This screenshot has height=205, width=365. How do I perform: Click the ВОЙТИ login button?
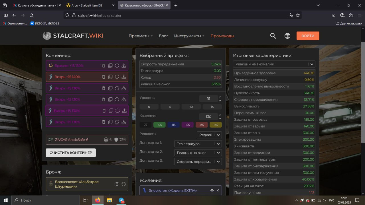click(308, 36)
